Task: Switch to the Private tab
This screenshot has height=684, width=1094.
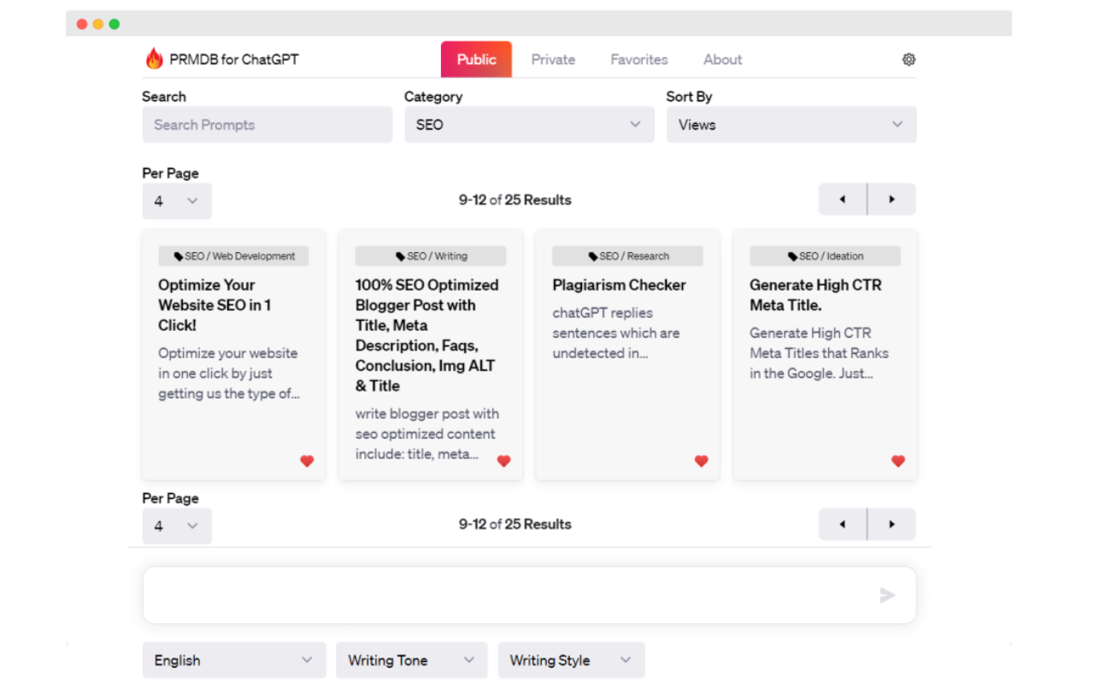Action: click(x=553, y=59)
